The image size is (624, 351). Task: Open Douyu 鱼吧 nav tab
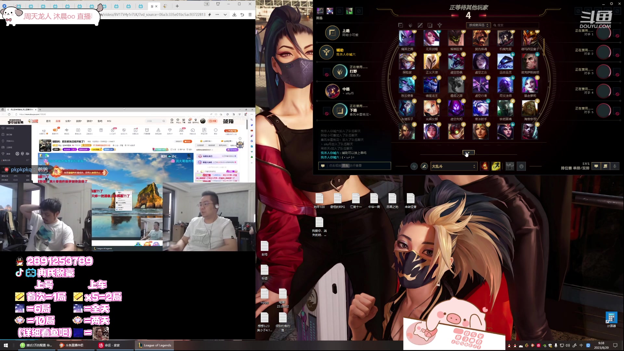[100, 121]
